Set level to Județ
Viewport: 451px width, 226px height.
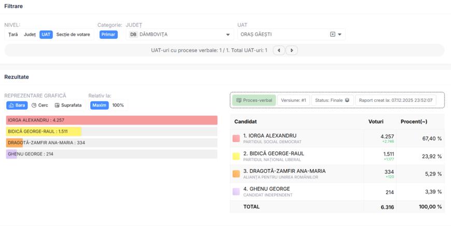(x=30, y=35)
